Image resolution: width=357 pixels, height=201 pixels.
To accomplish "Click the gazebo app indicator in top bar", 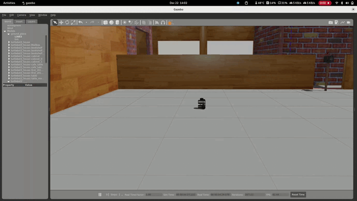I will [28, 3].
